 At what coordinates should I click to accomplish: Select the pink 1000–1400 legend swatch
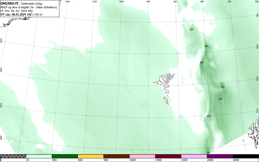click(142, 156)
